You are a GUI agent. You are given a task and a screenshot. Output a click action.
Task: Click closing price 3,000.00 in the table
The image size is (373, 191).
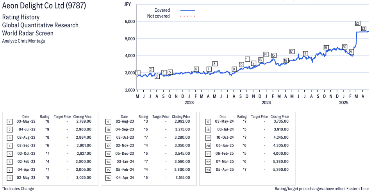84,161
